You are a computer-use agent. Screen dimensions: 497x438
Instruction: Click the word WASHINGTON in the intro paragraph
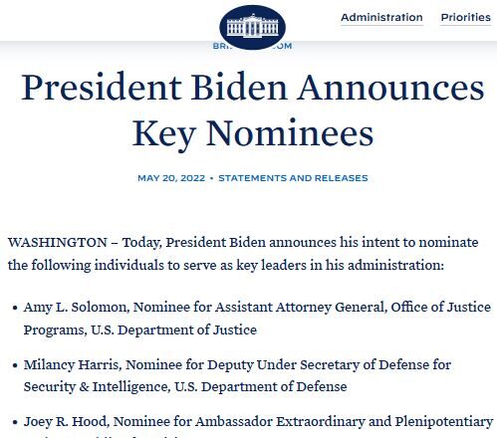(58, 243)
